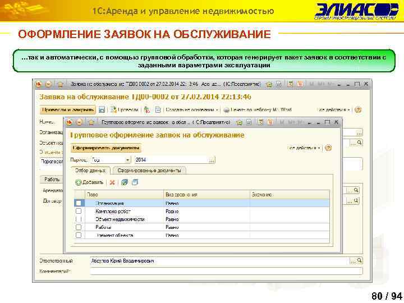Click the Комментарий input field

[x=226, y=271]
